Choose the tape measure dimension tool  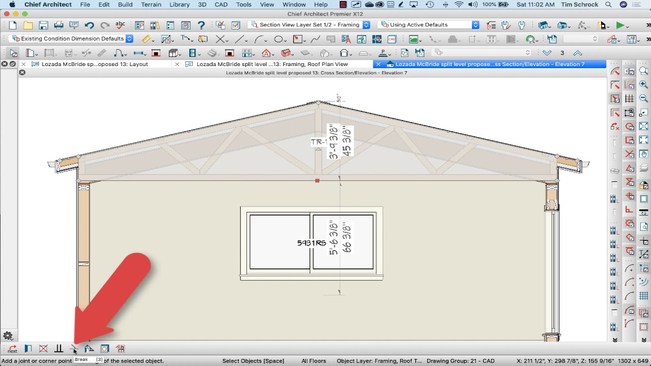(146, 39)
